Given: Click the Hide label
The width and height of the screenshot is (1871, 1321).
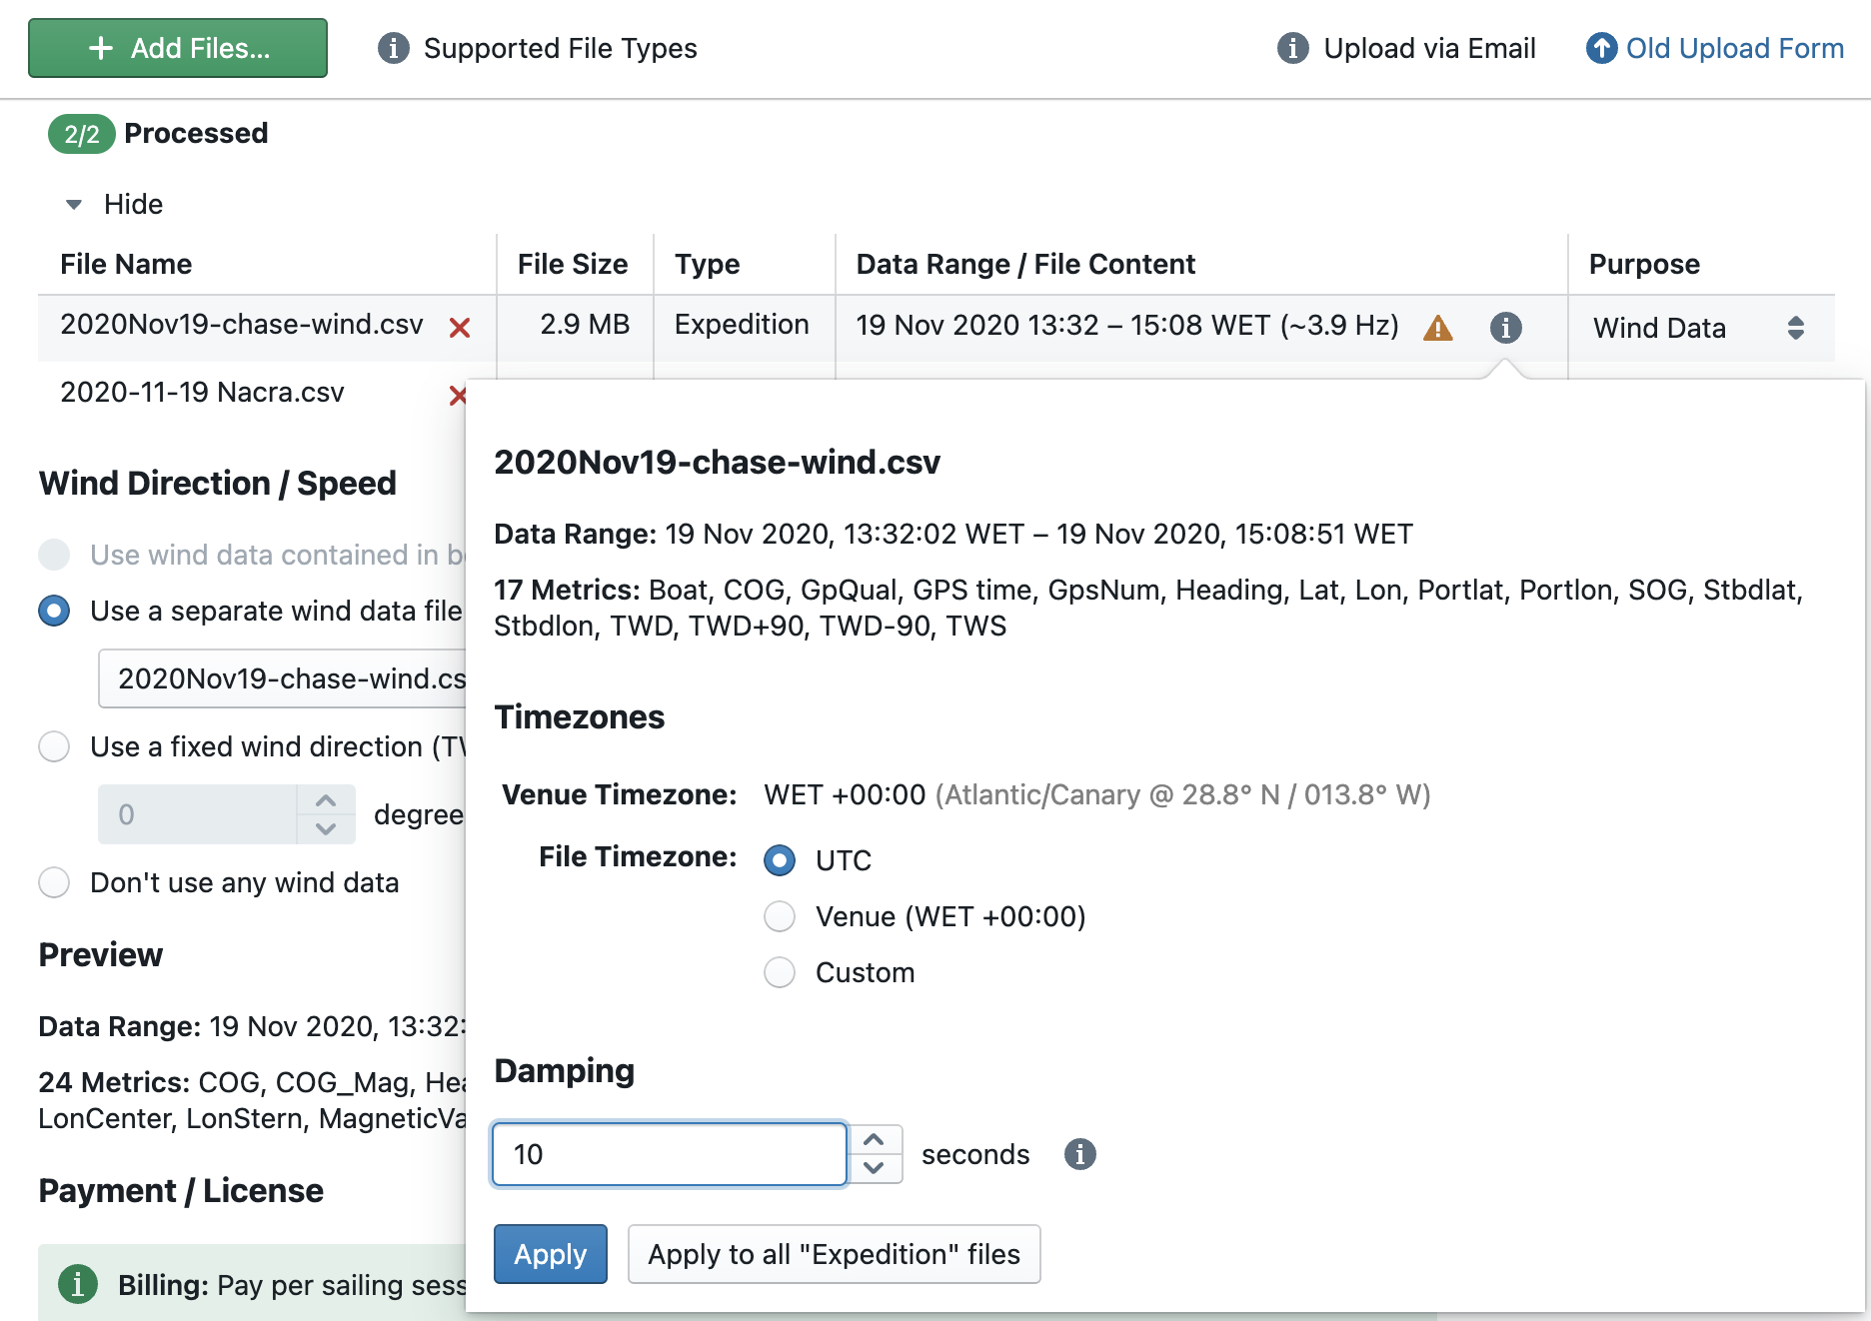Looking at the screenshot, I should [x=133, y=204].
